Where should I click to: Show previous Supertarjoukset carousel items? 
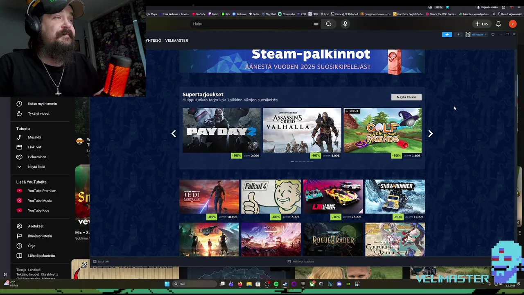coord(174,134)
